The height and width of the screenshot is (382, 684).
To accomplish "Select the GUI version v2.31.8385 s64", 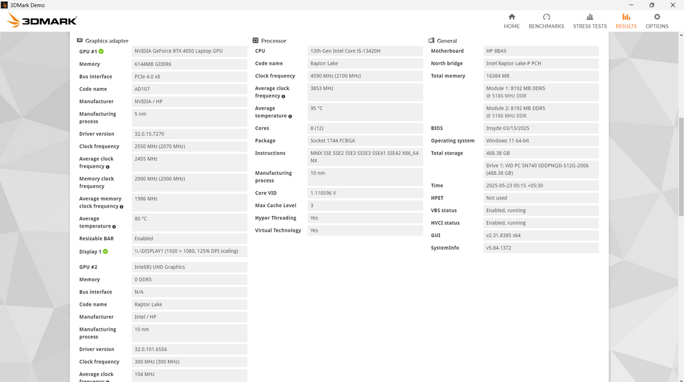I will click(541, 235).
